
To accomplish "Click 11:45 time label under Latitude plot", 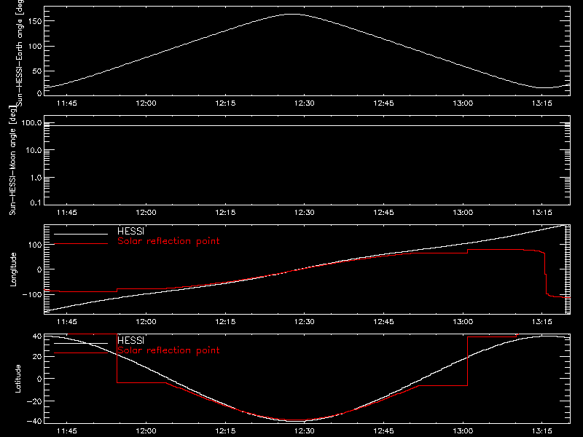I will [x=67, y=431].
